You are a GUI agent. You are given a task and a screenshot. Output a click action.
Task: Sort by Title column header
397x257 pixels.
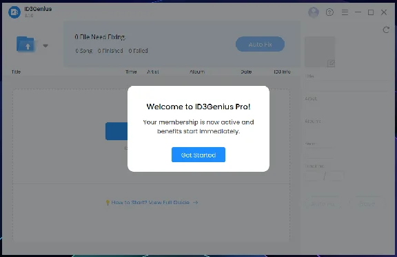point(16,71)
